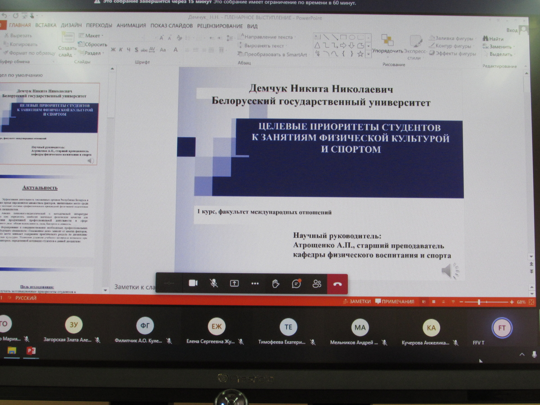Screen dimensions: 540x405
Task: Select the five-point star shape
Action: (360, 54)
